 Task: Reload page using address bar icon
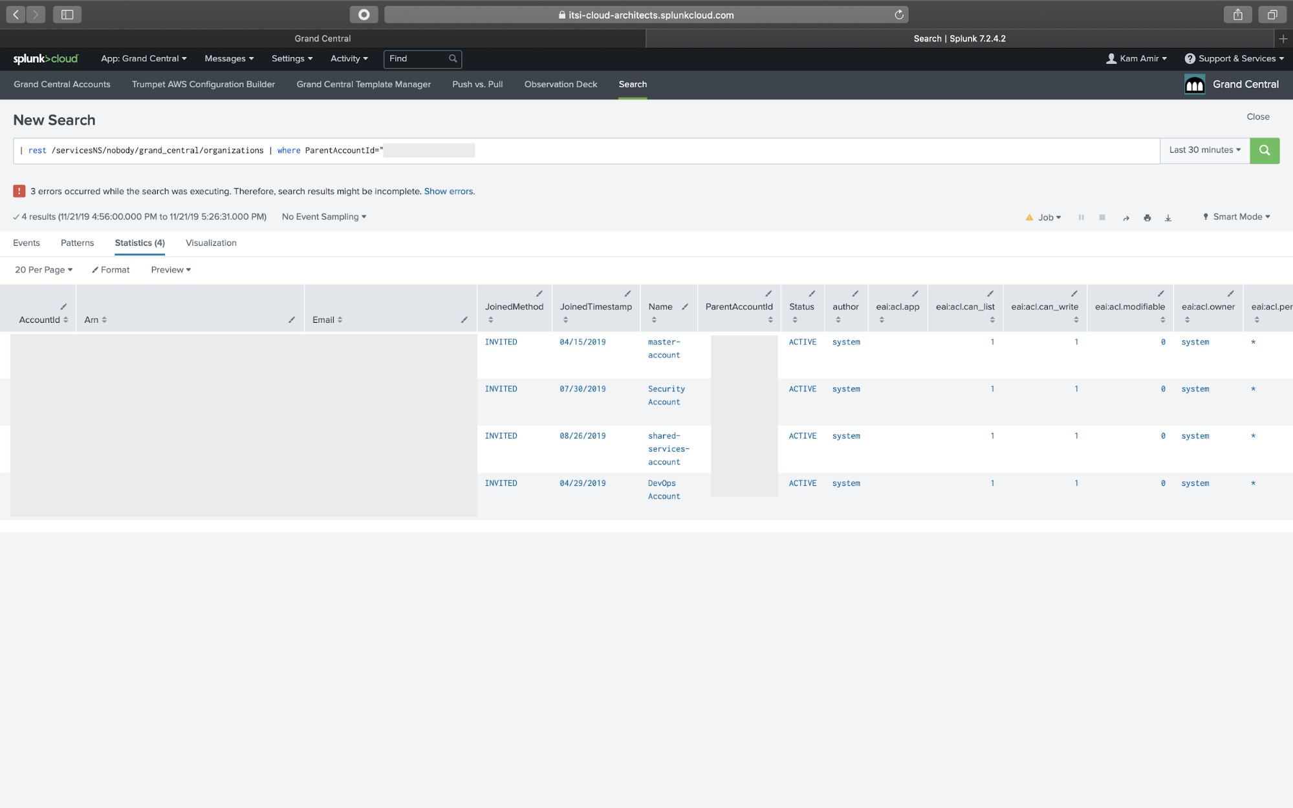(x=898, y=15)
